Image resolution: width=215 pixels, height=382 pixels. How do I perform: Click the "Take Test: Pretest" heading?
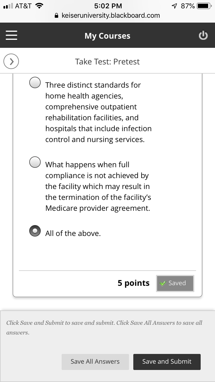pos(107,62)
